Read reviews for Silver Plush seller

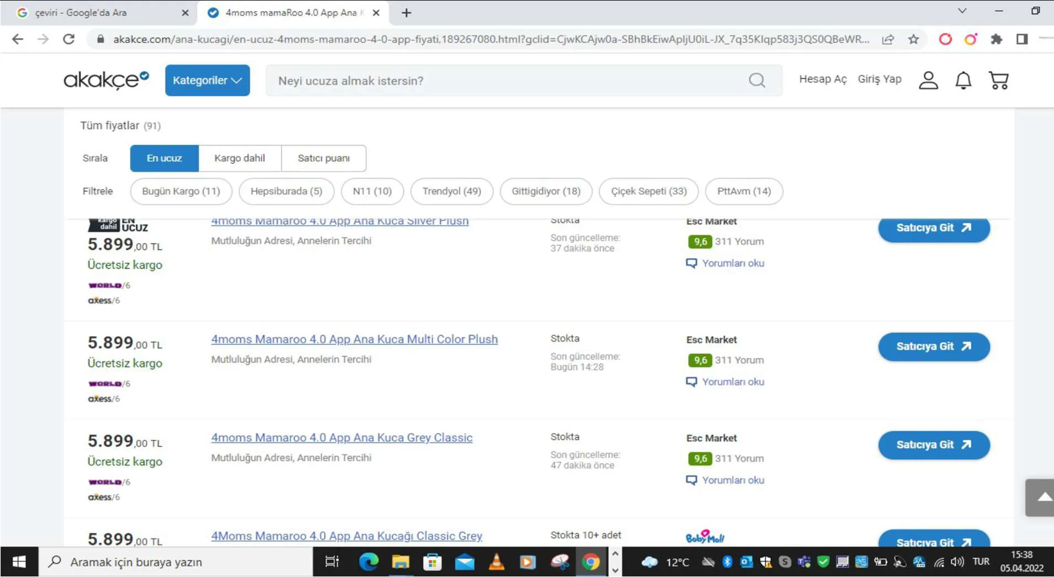725,263
